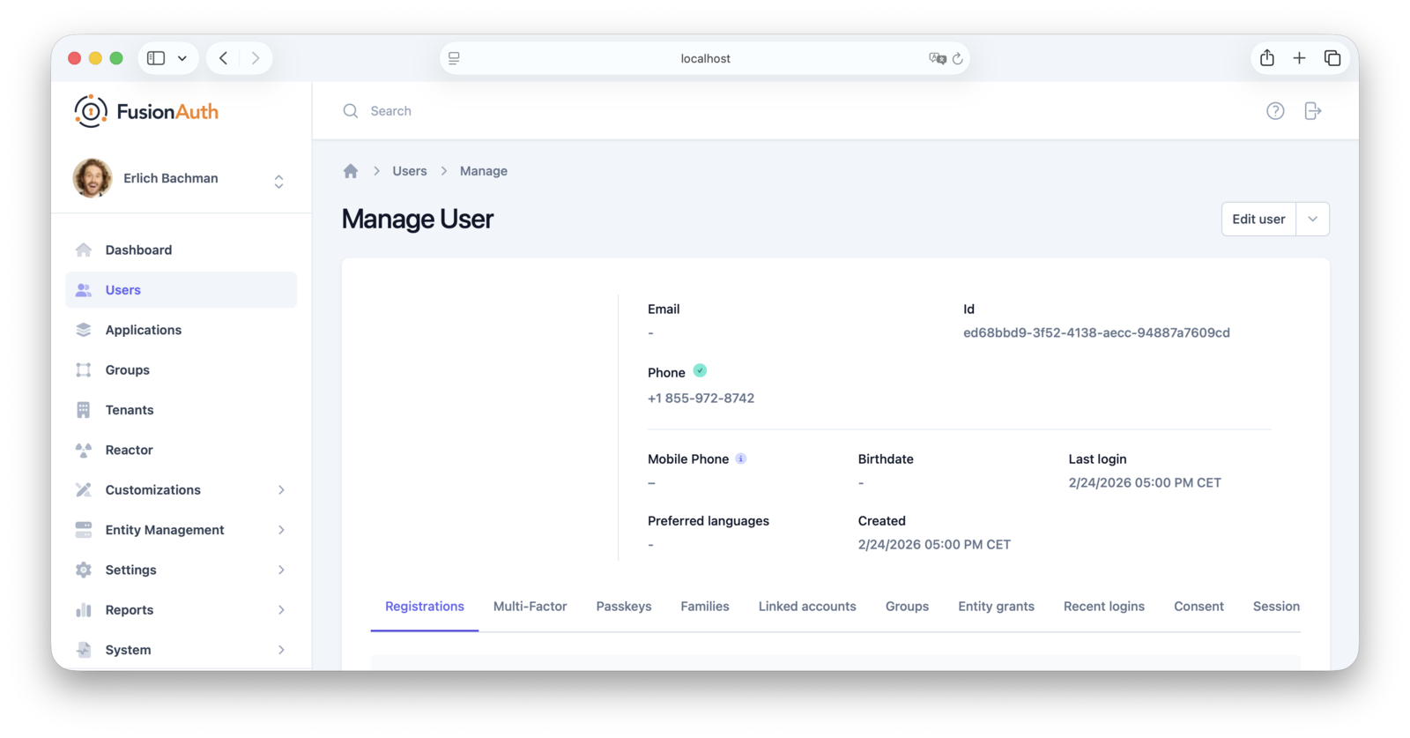The height and width of the screenshot is (738, 1410).
Task: Click the Tenants building icon
Action: pyautogui.click(x=84, y=410)
